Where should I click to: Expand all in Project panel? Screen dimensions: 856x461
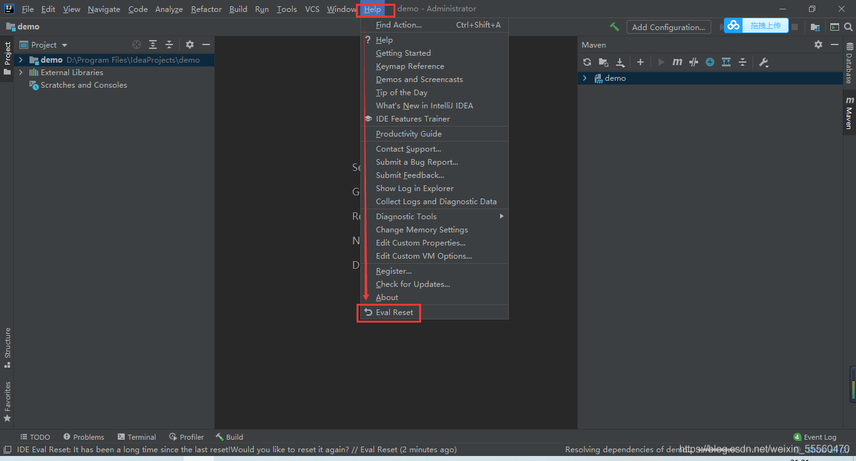click(x=153, y=44)
